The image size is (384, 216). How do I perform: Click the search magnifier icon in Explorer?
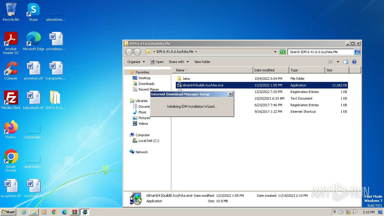[x=357, y=52]
